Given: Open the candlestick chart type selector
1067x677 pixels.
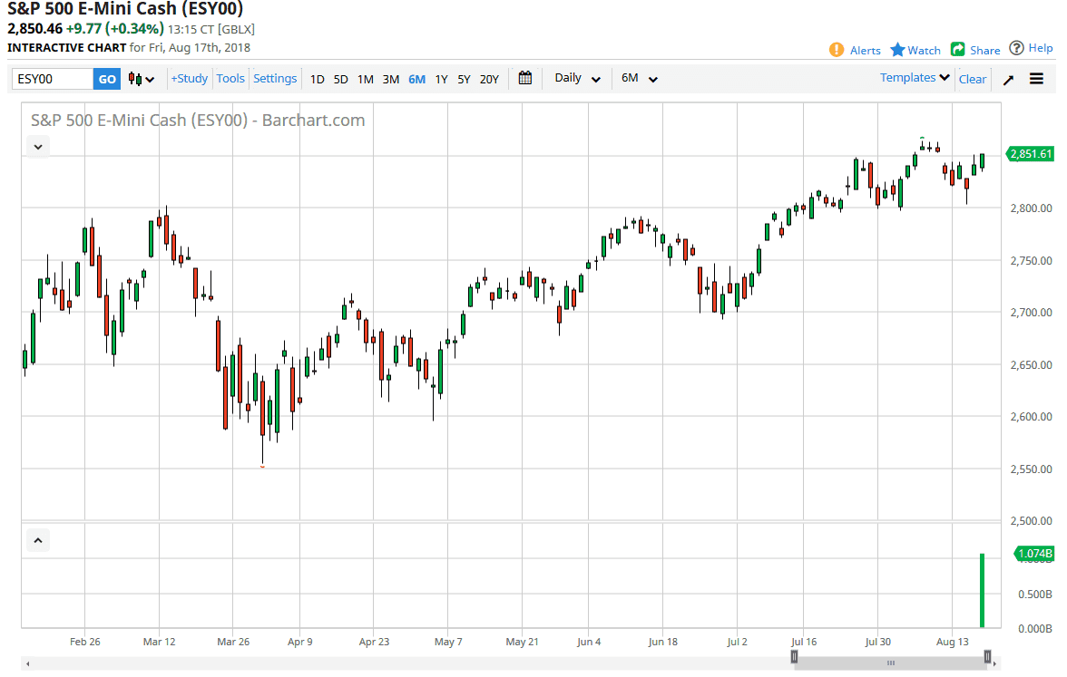Looking at the screenshot, I should (141, 79).
